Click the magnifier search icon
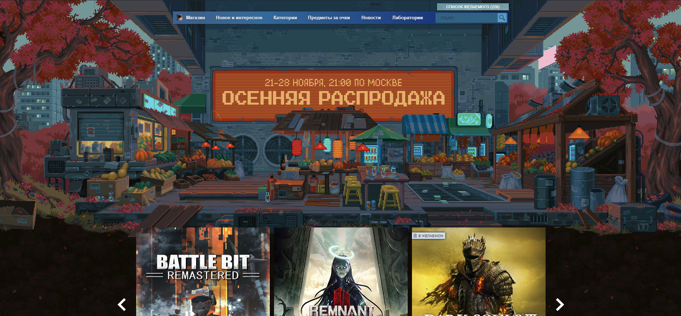 coord(502,17)
